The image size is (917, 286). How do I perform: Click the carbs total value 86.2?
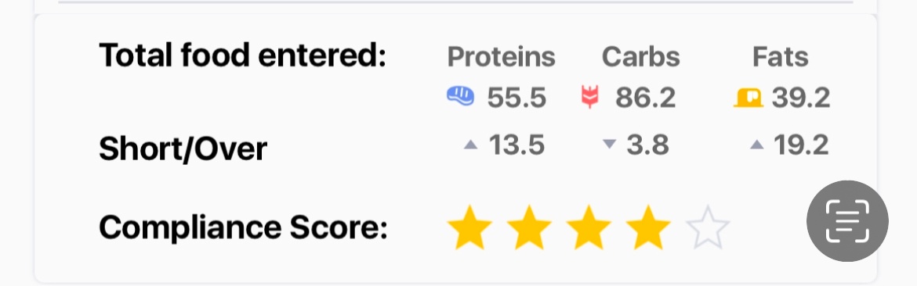click(x=646, y=98)
